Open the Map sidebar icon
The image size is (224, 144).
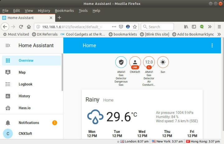coord(8,72)
